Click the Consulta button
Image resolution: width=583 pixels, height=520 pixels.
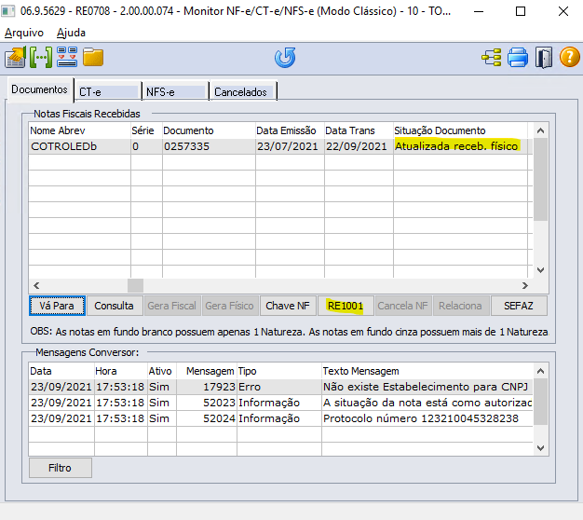(114, 306)
